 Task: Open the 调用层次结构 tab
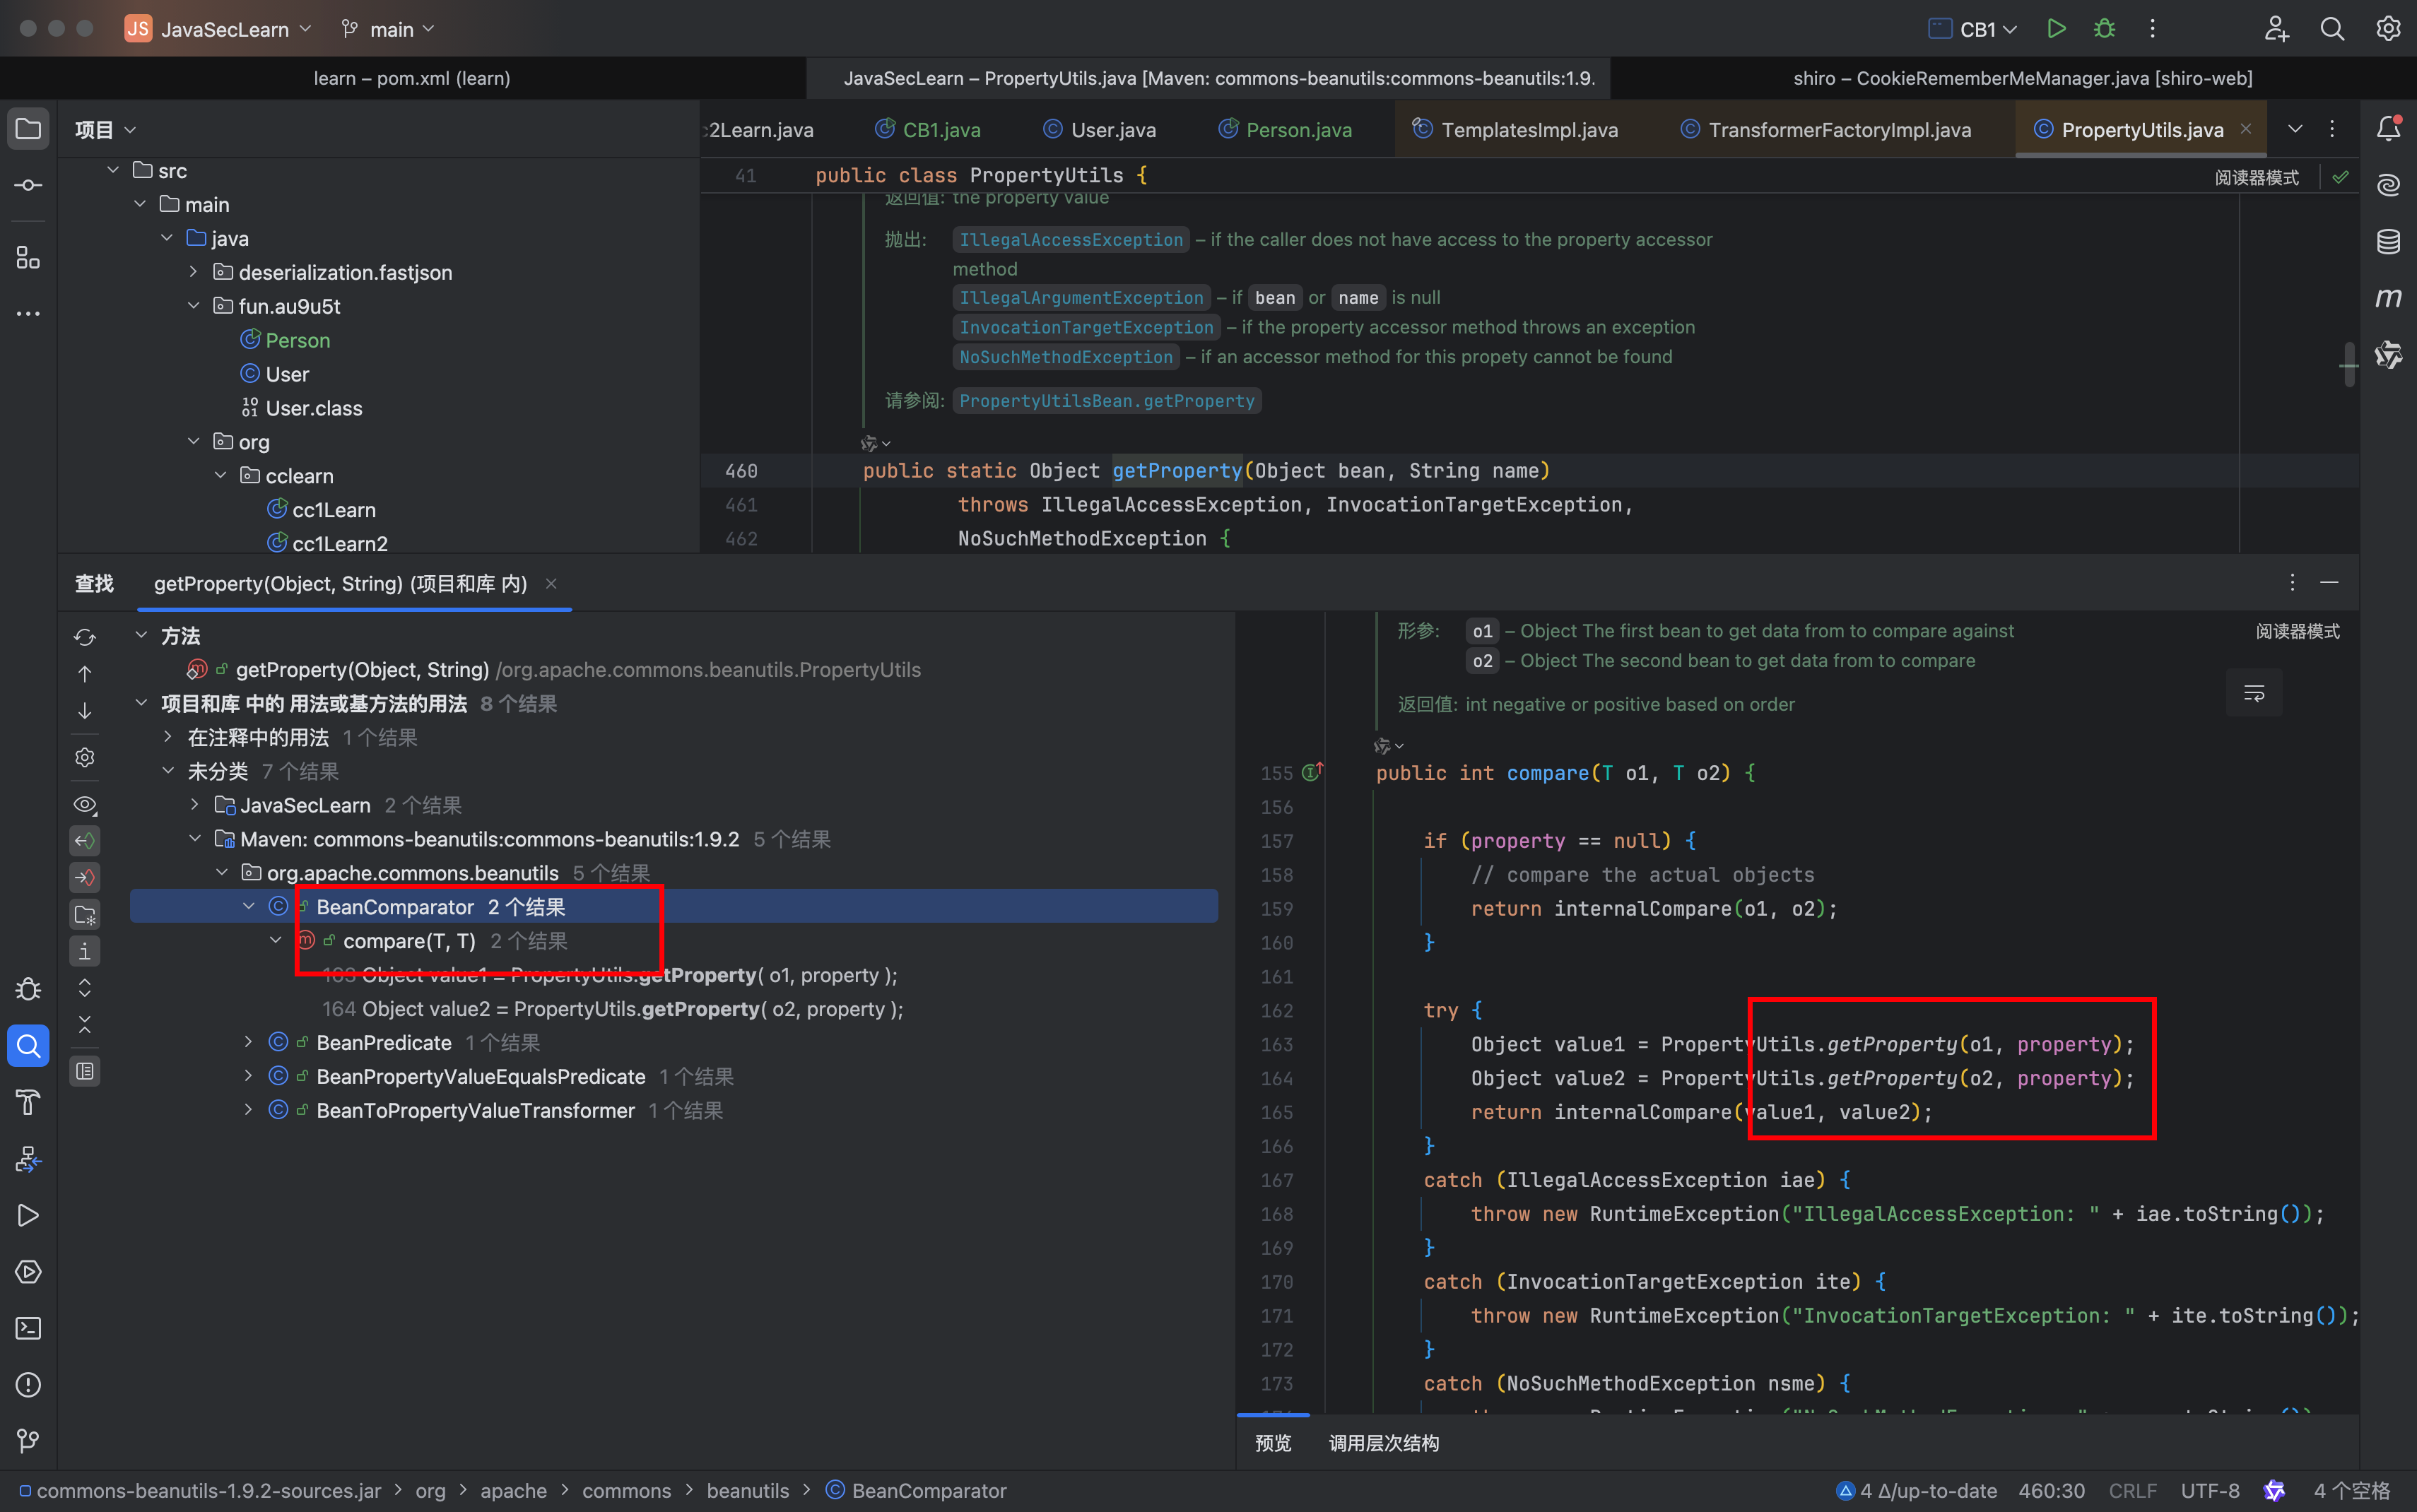click(x=1383, y=1443)
